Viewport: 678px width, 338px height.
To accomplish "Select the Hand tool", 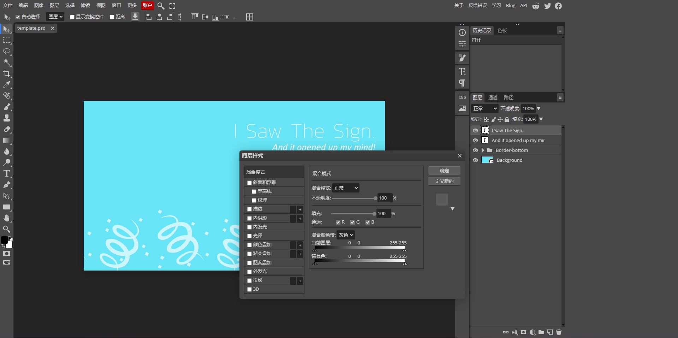I will [7, 218].
